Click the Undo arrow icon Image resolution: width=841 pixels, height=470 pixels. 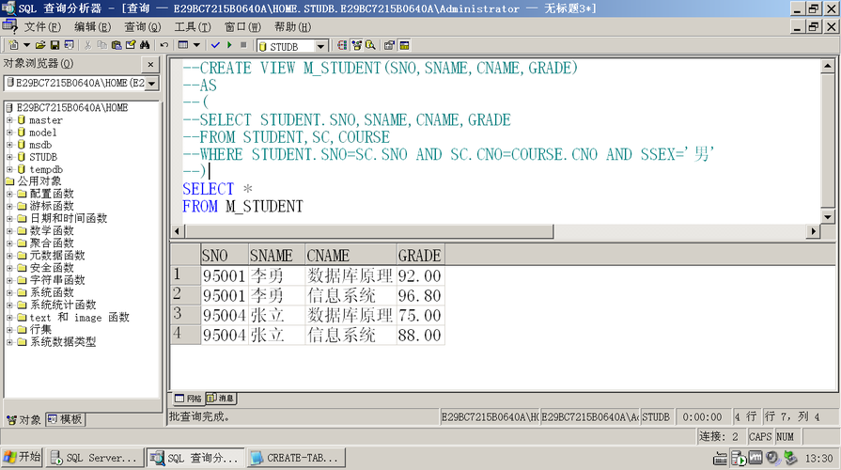click(x=164, y=46)
